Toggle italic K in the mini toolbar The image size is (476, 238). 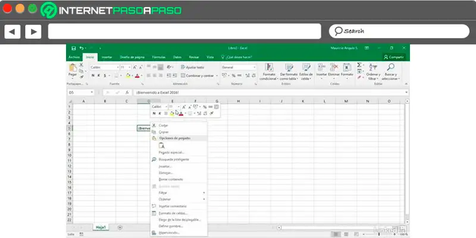[x=159, y=113]
